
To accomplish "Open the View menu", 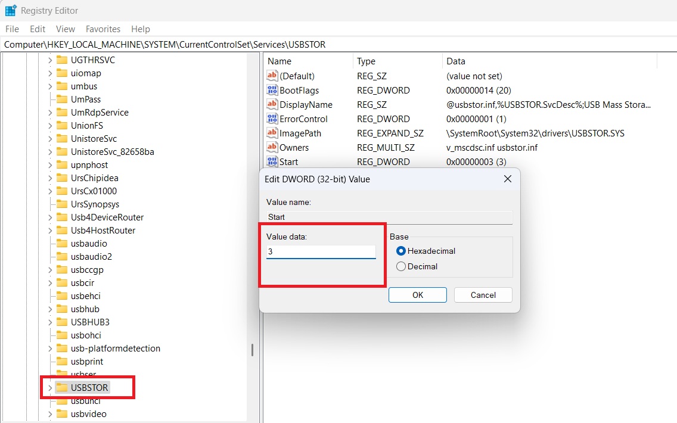I will pyautogui.click(x=66, y=29).
